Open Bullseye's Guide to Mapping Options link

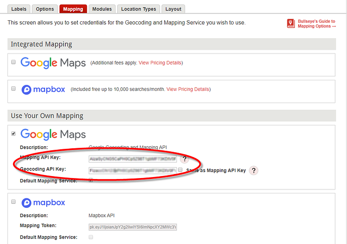click(x=317, y=24)
